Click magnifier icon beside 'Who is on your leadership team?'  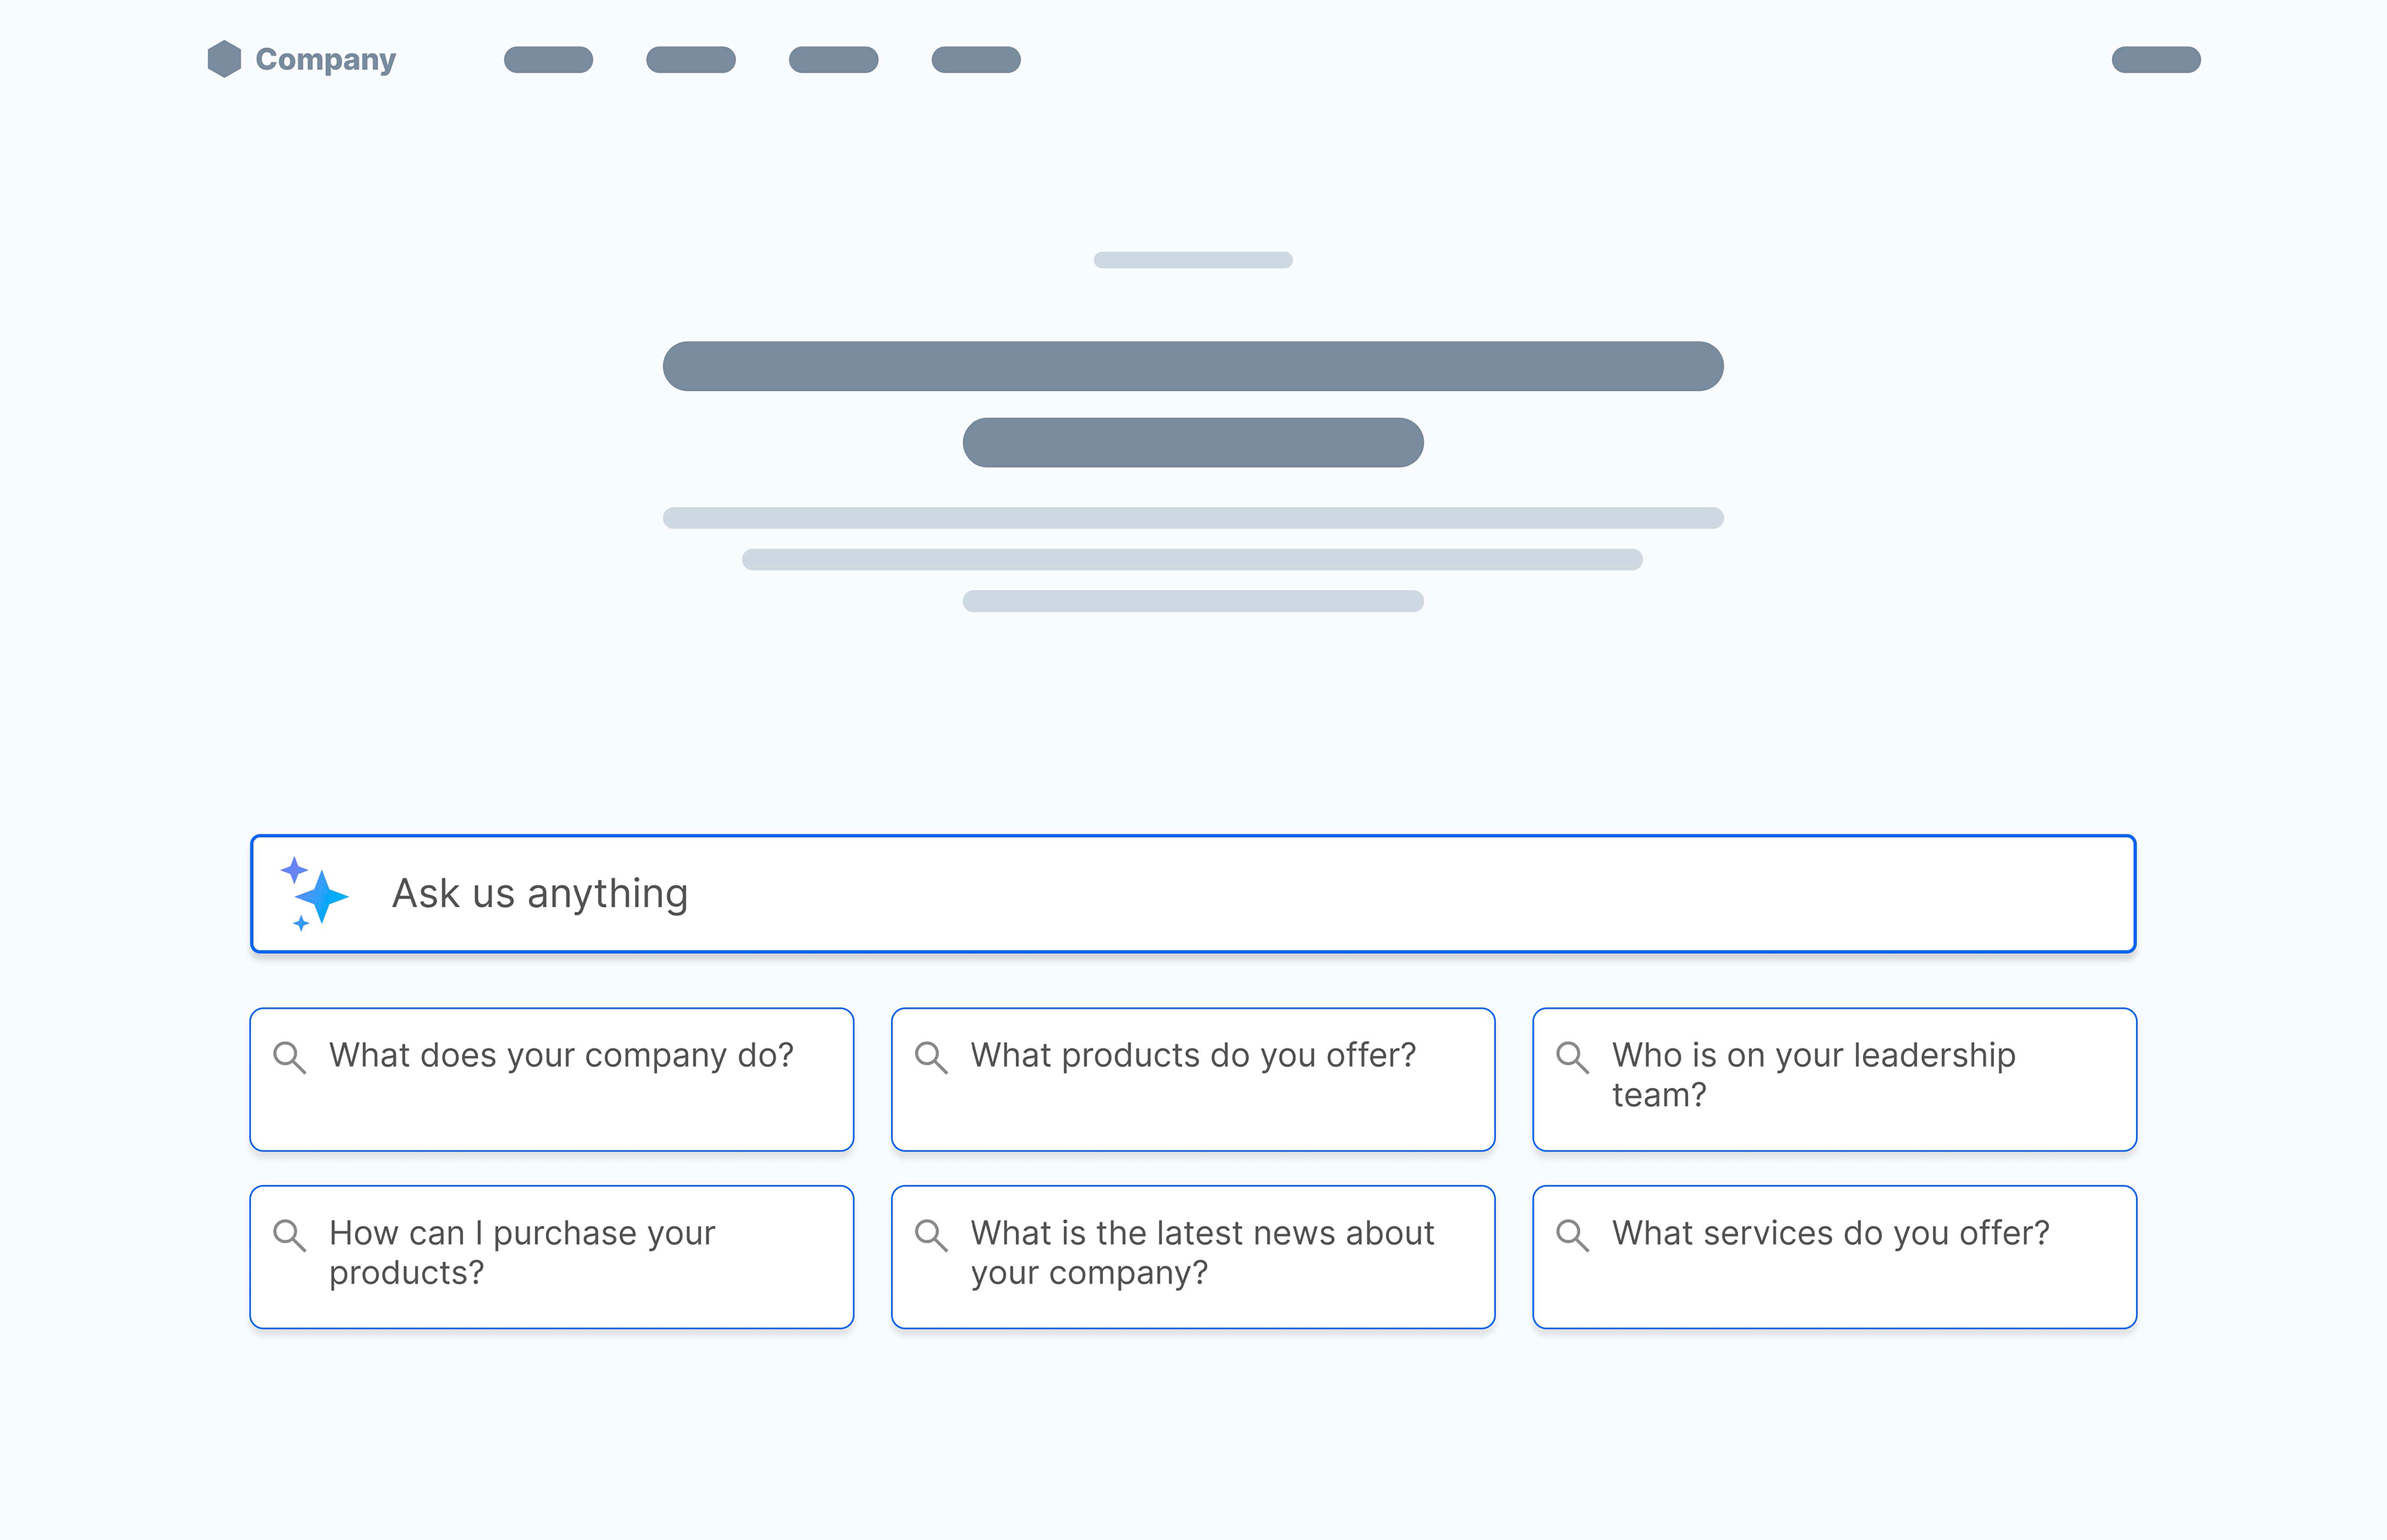tap(1571, 1057)
